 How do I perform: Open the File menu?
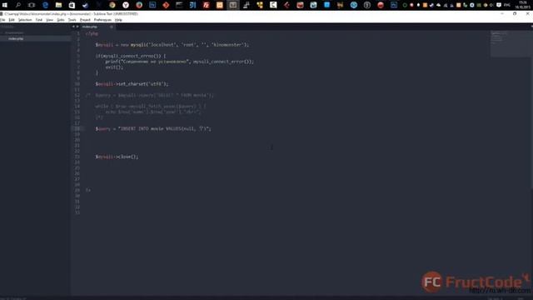(x=2, y=20)
